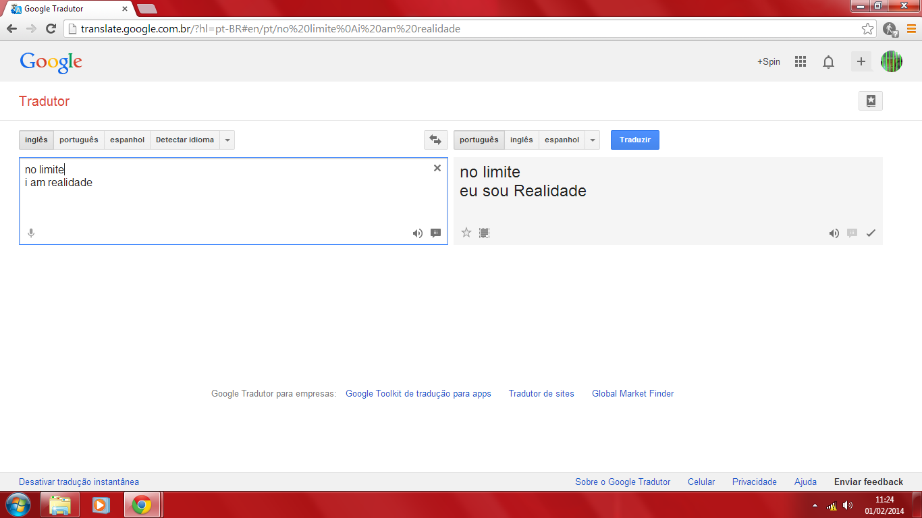The width and height of the screenshot is (922, 518).
Task: Click the translated text 'eu sou Realidade'
Action: 523,191
